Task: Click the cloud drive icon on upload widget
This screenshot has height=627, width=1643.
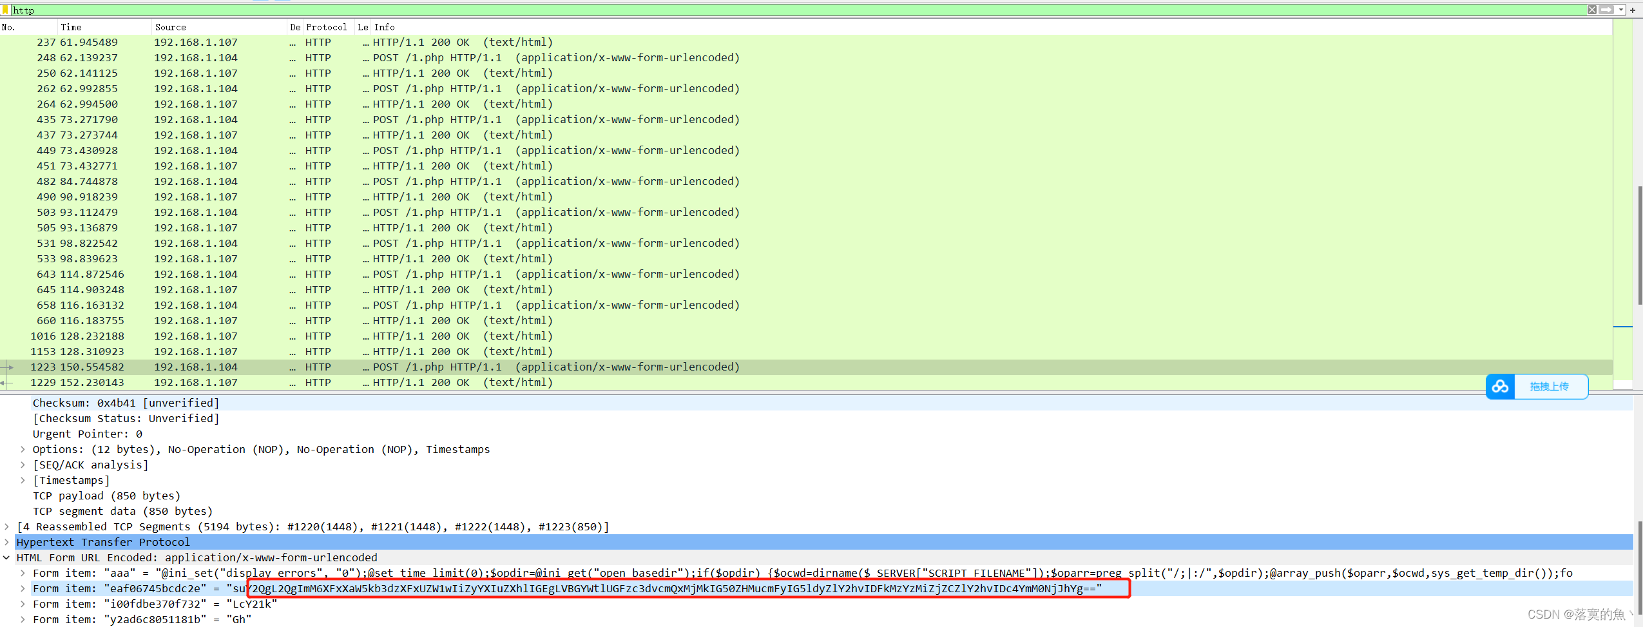Action: 1500,387
